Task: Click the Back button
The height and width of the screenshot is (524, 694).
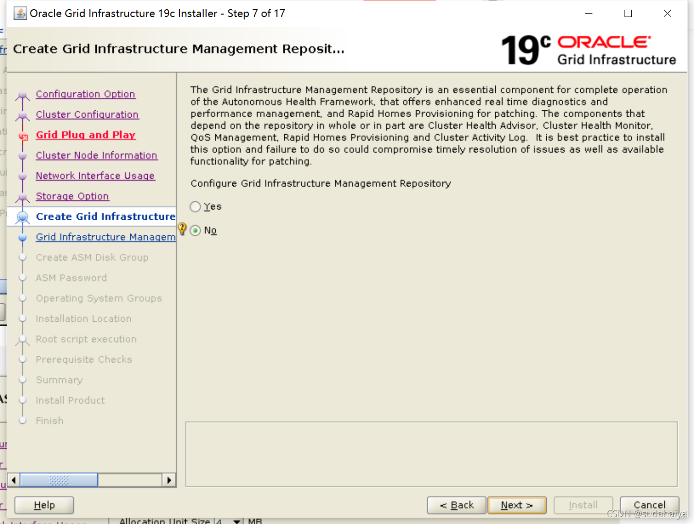Action: click(456, 505)
